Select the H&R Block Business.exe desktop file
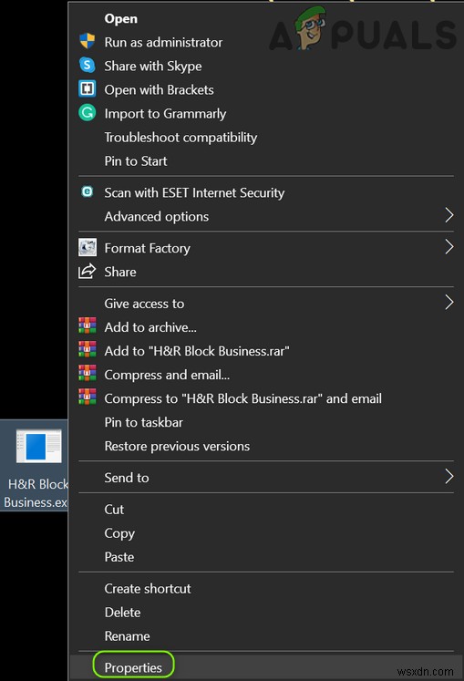 (35, 465)
